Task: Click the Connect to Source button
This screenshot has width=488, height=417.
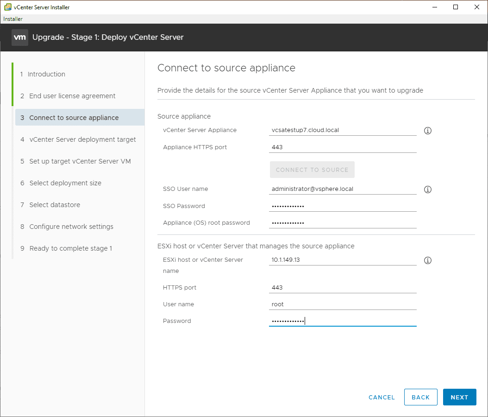Action: (x=312, y=170)
